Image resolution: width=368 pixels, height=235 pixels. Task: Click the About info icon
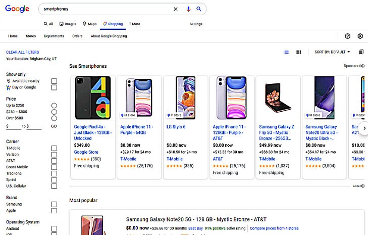click(x=363, y=186)
